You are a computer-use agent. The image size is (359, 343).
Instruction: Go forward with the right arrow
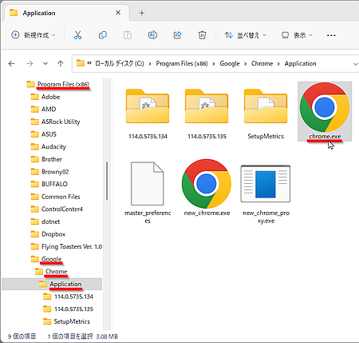(x=30, y=63)
